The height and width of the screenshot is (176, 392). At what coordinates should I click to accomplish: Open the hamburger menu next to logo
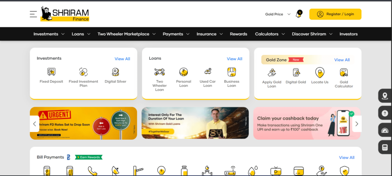point(33,14)
